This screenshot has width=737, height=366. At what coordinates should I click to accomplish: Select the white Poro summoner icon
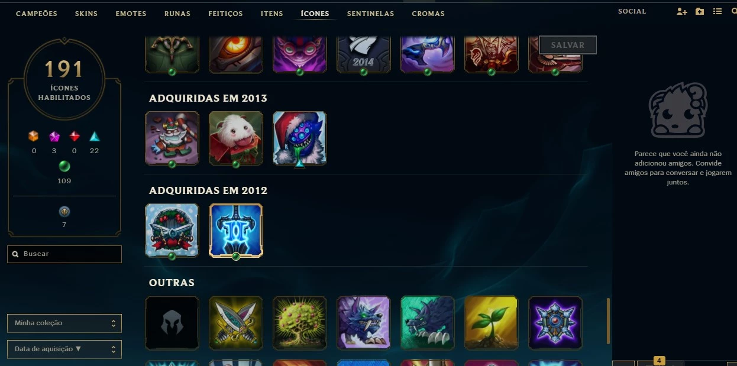[x=236, y=138]
